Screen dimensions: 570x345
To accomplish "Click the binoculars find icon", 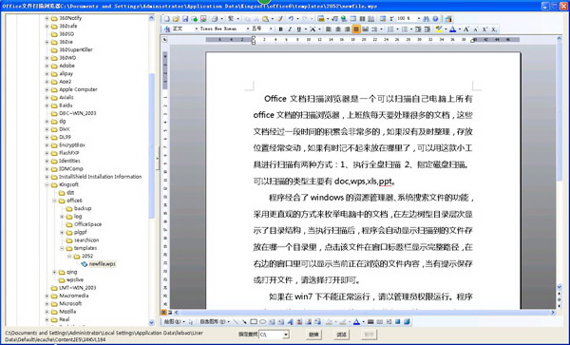I will (426, 19).
